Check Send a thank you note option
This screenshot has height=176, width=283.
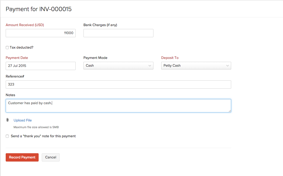7,136
